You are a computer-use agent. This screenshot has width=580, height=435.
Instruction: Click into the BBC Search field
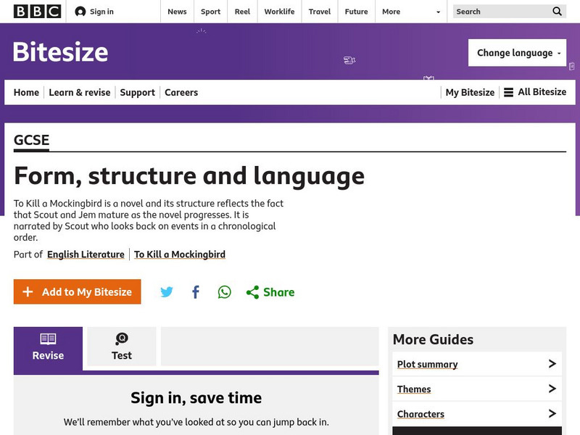[x=500, y=12]
